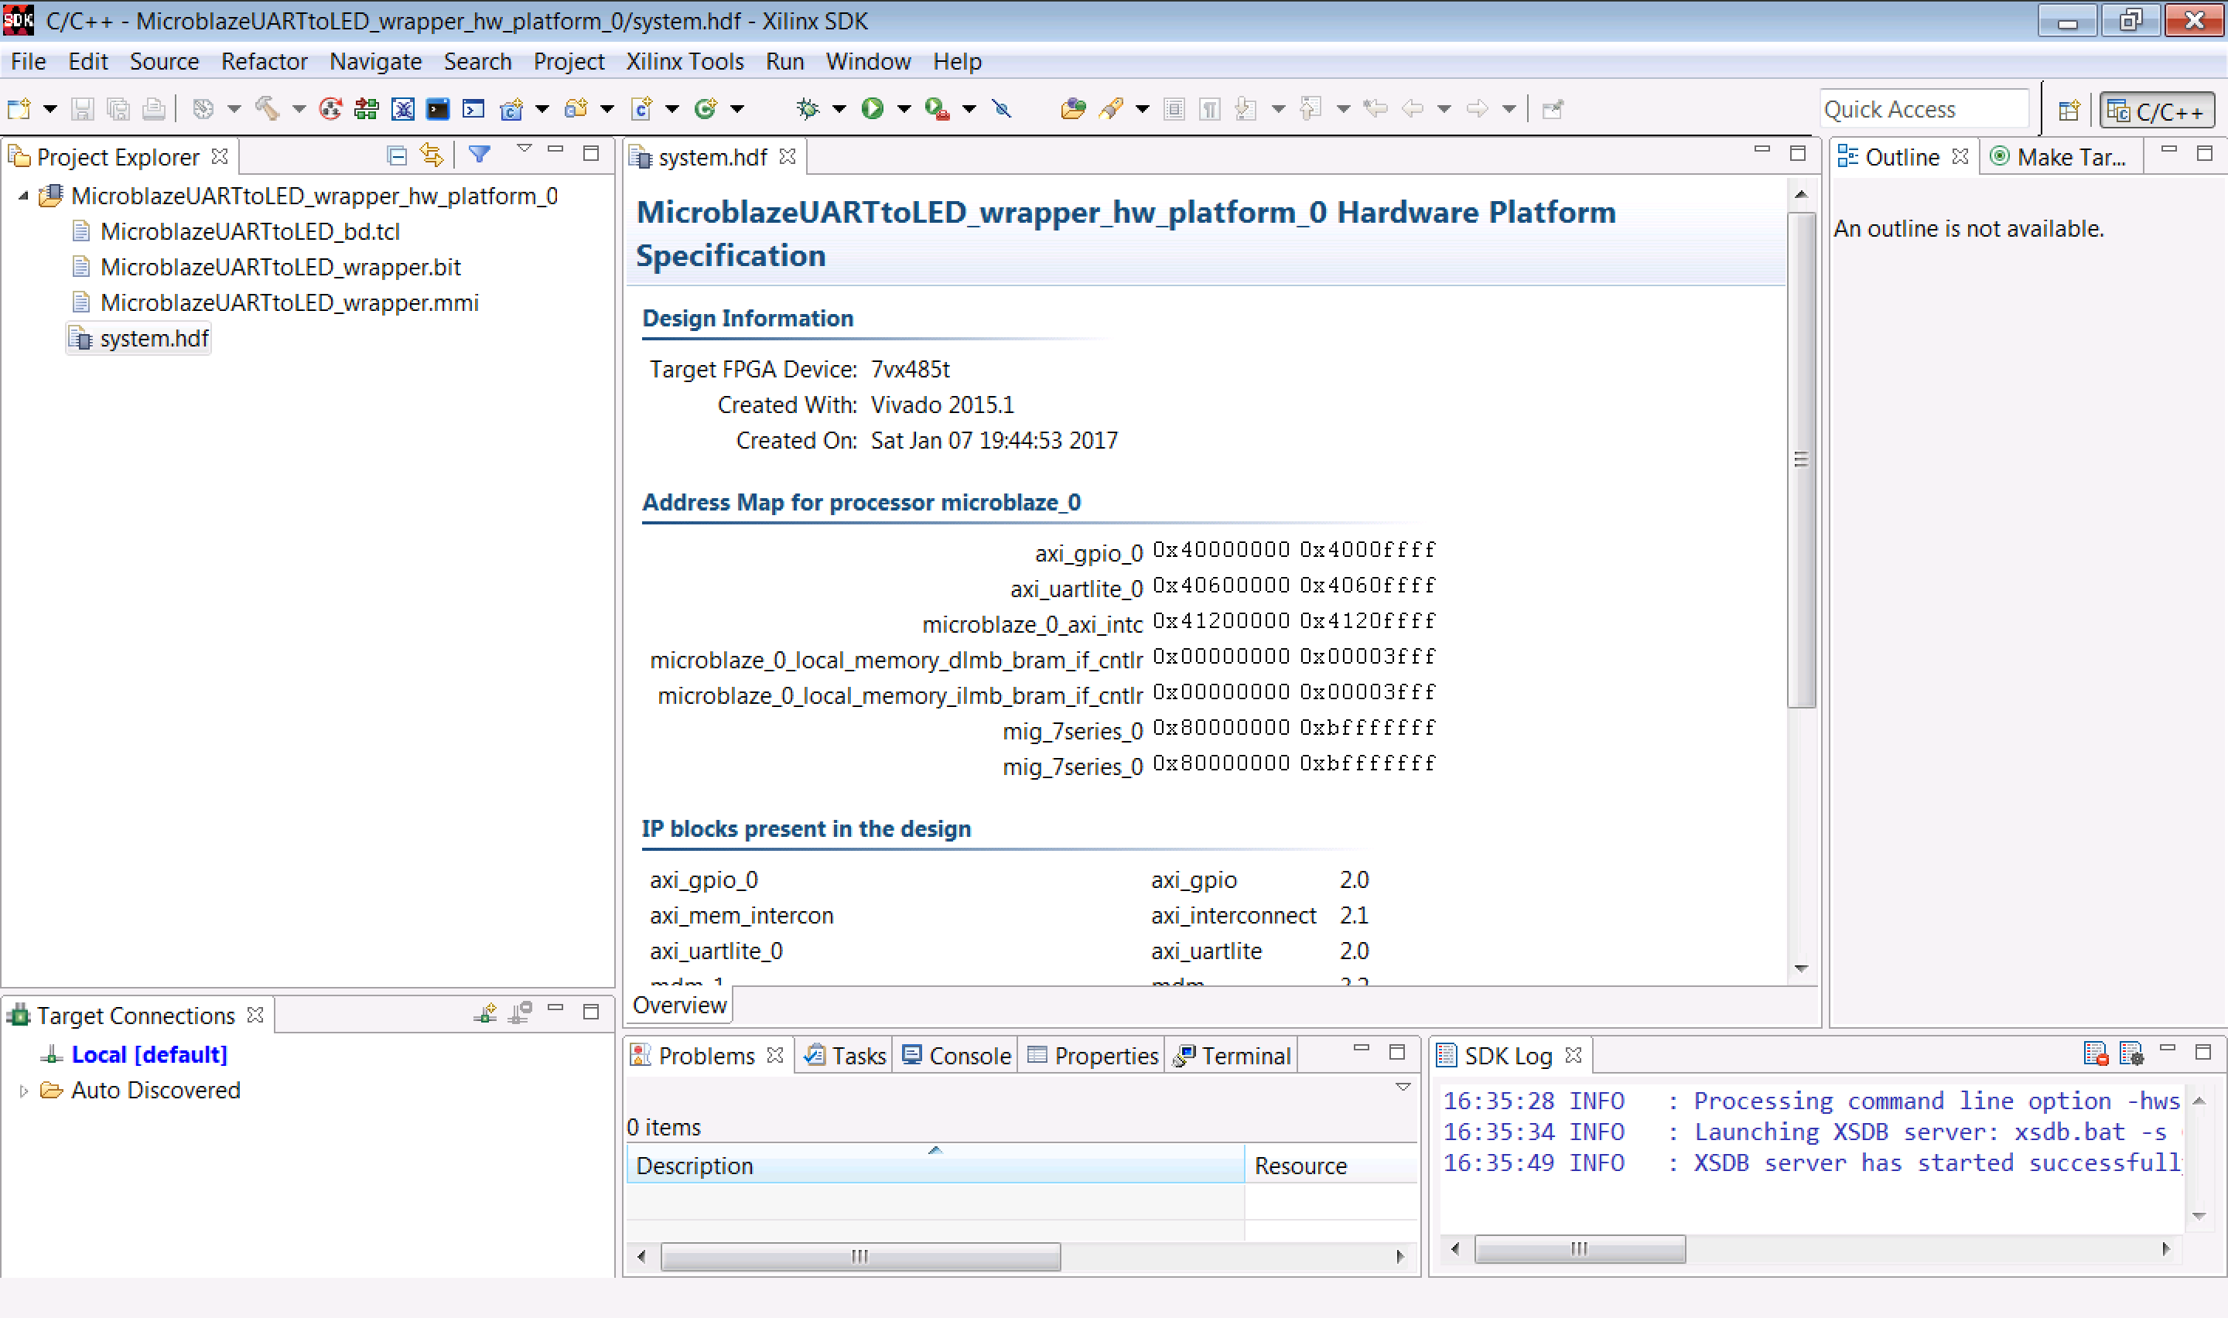Open the Navigate menu
The image size is (2228, 1318).
376,61
